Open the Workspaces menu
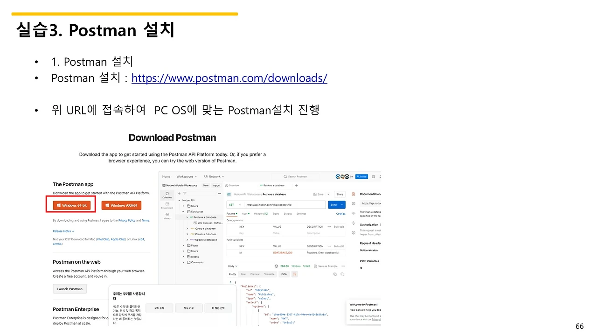The image size is (597, 336). (186, 176)
